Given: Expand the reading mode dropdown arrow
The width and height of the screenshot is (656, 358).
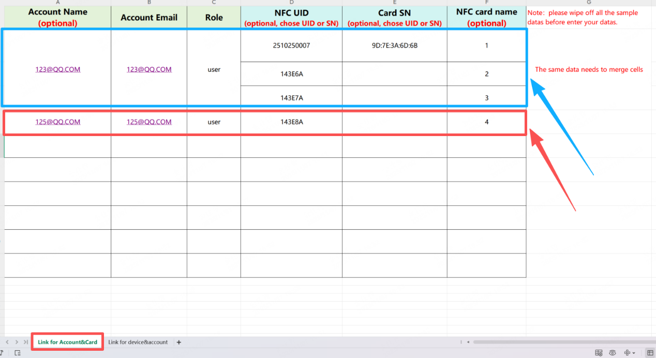Looking at the screenshot, I should point(634,353).
